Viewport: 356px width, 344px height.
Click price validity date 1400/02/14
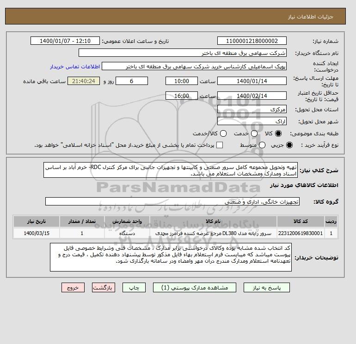click(x=252, y=96)
